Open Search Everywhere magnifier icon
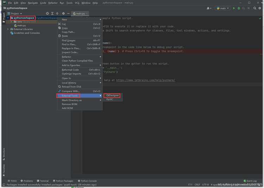Viewport: 264px width, 188px height. pyautogui.click(x=255, y=8)
